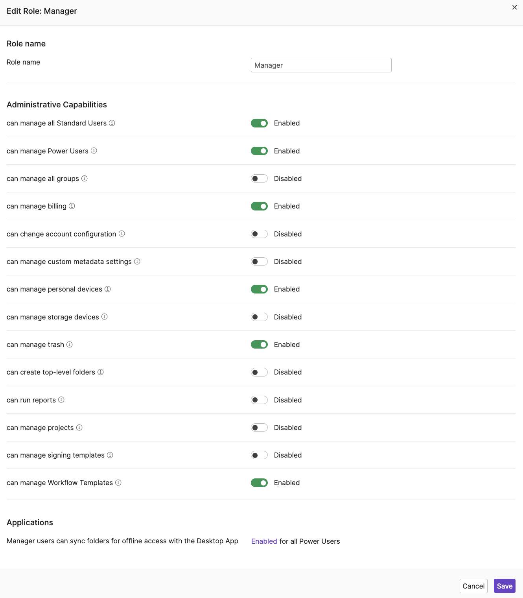
Task: Open info icon for manage all groups
Action: point(85,179)
